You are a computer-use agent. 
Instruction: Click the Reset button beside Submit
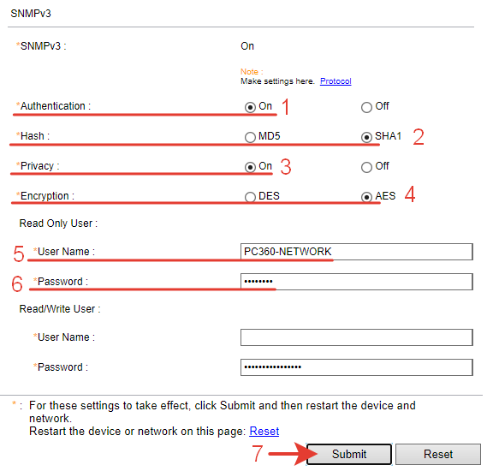tap(438, 454)
